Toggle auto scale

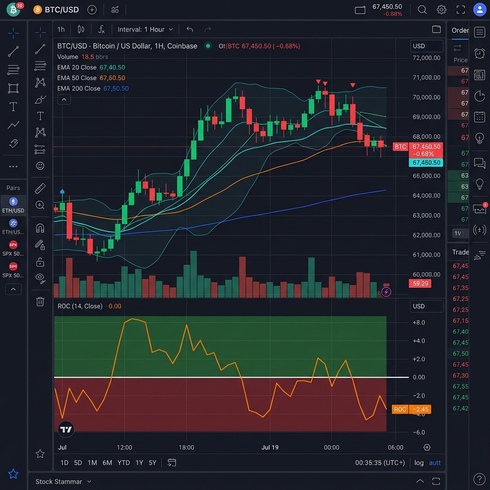pos(434,463)
